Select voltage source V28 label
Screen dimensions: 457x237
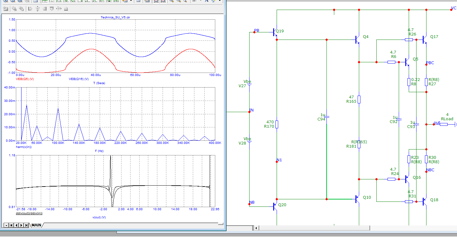(x=242, y=143)
